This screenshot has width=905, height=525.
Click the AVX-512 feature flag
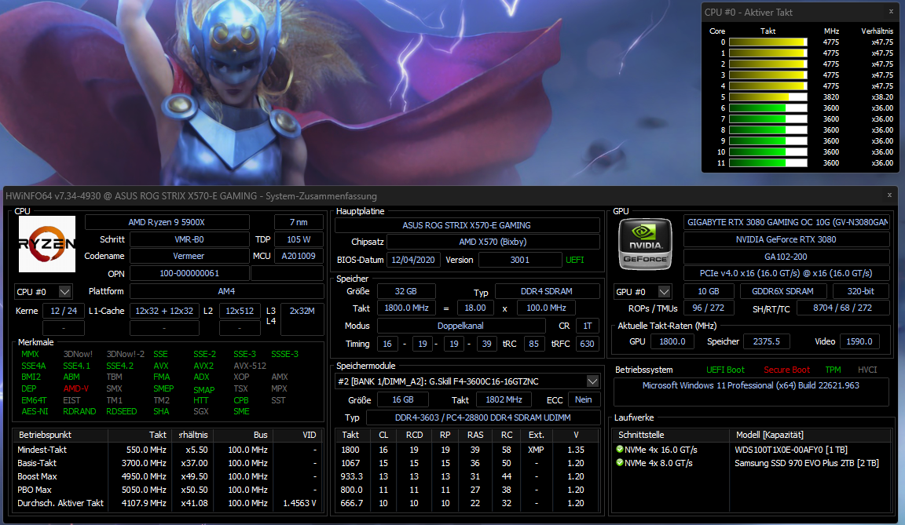[x=250, y=366]
